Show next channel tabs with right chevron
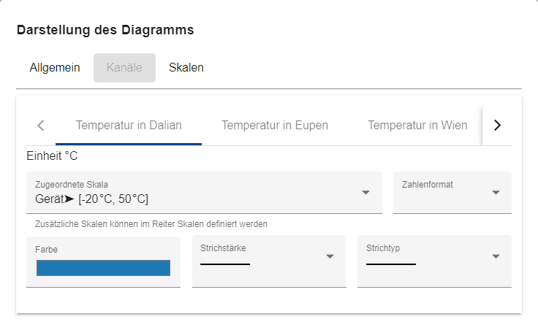 tap(497, 126)
